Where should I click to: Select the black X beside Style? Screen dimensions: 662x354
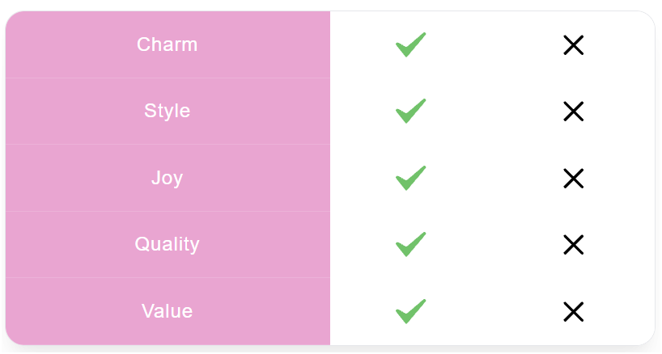coord(573,112)
